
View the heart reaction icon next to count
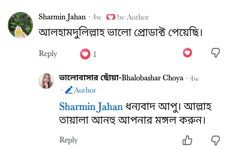[x=85, y=54]
